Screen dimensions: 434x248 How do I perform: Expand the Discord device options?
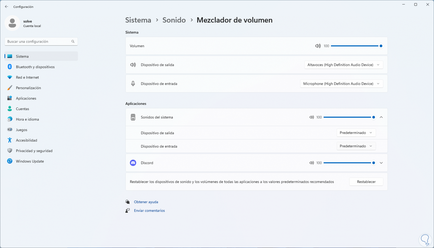coord(381,163)
